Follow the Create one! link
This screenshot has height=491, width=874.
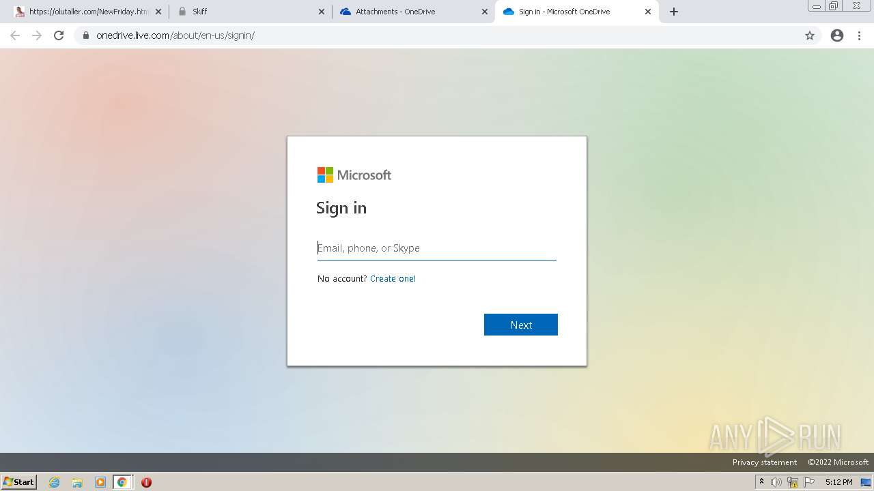pos(393,278)
